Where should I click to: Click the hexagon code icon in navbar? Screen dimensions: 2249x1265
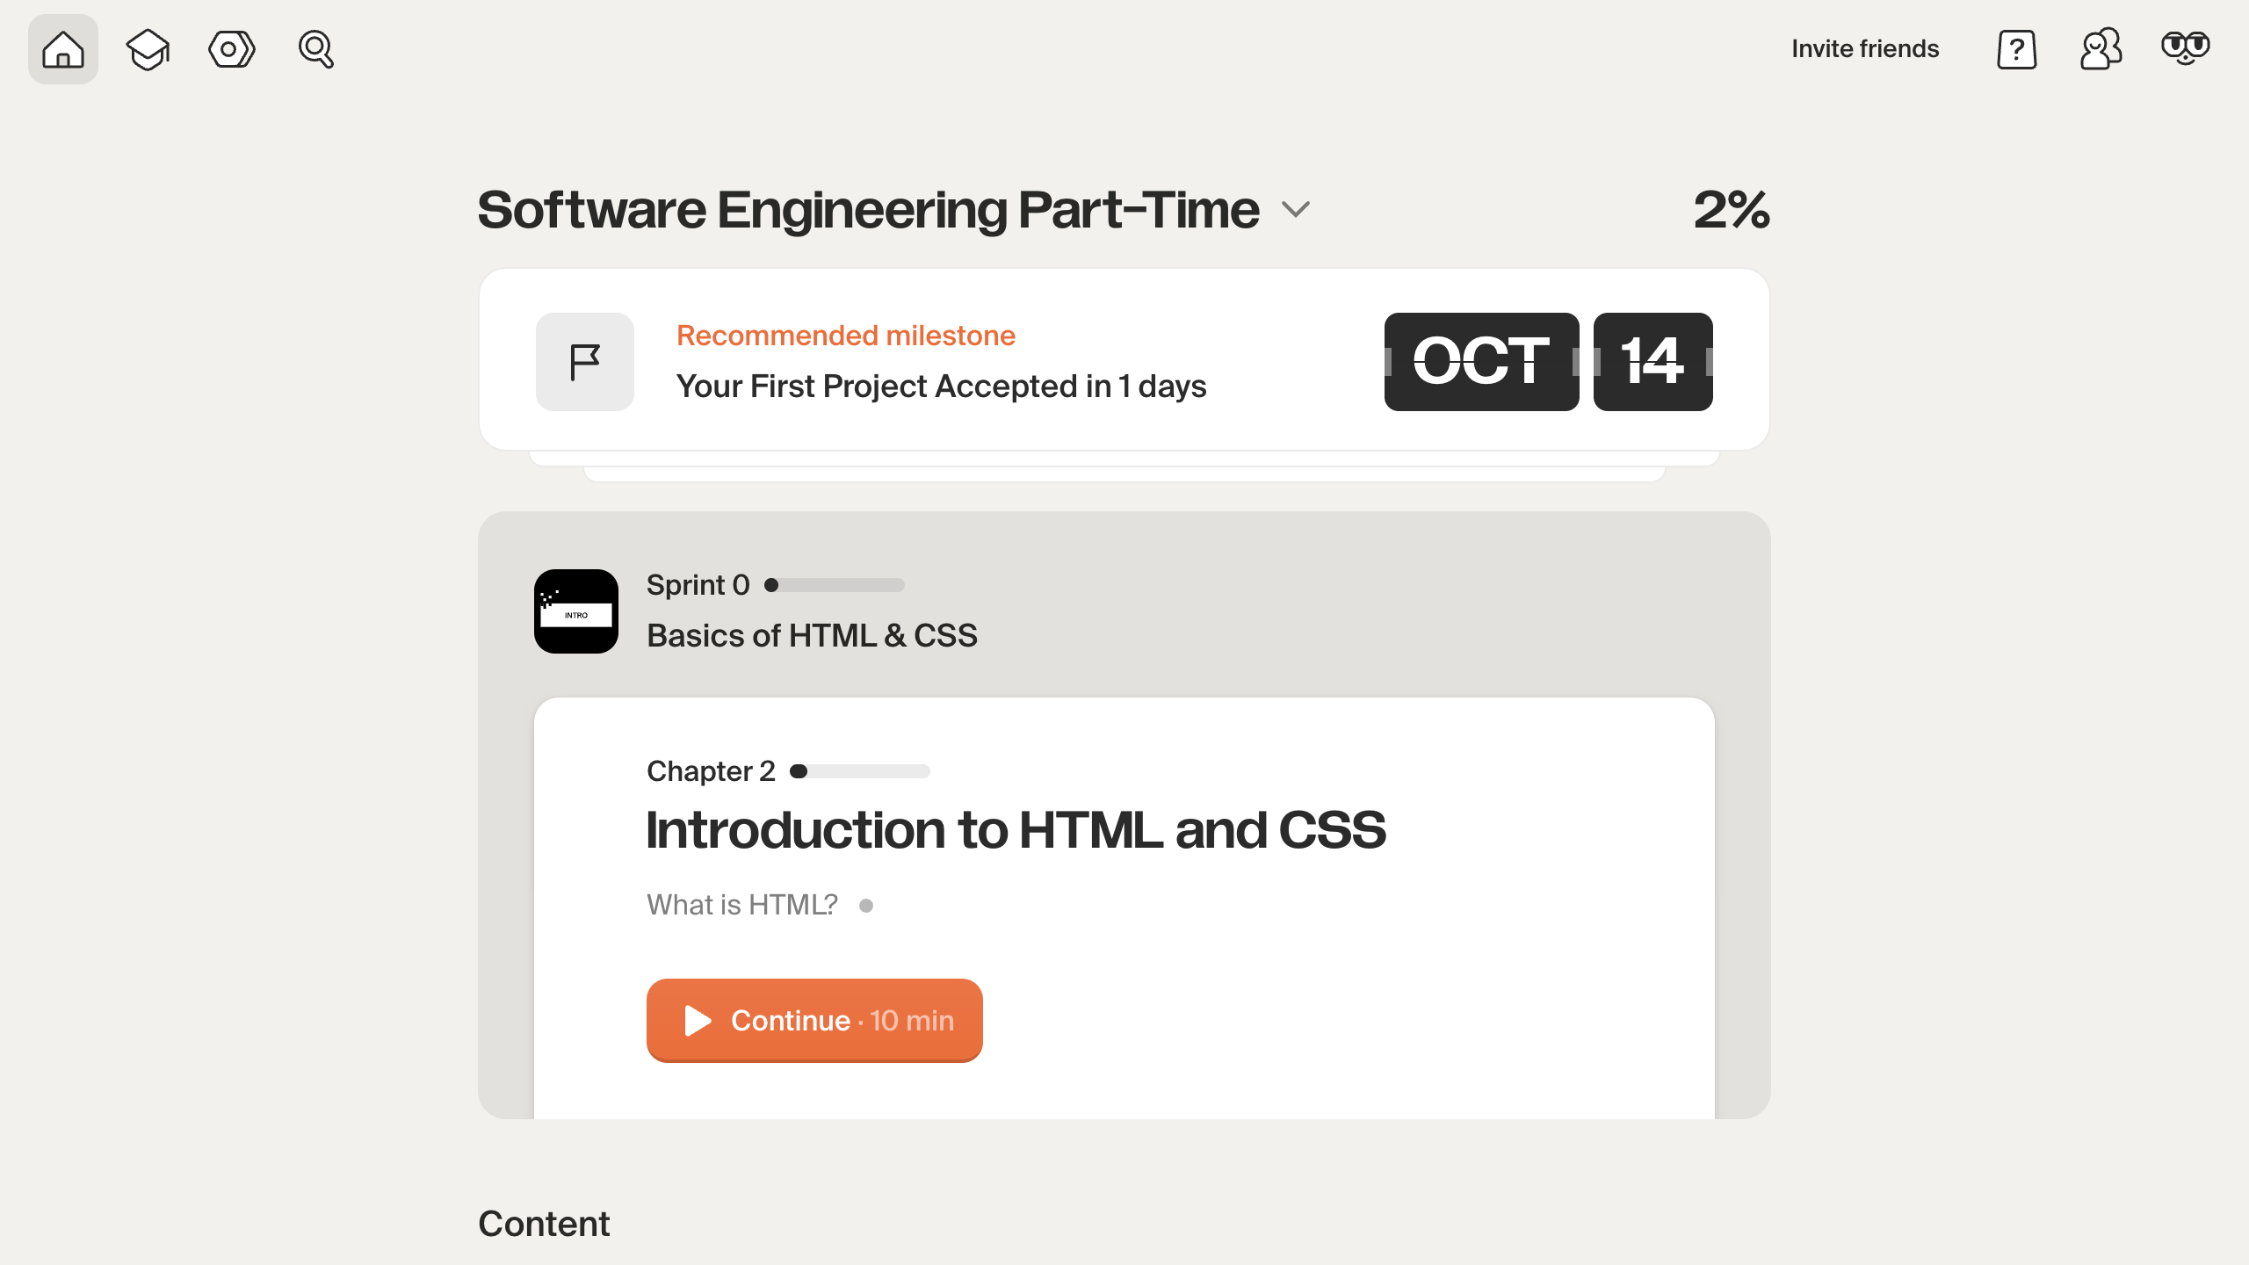(x=232, y=49)
